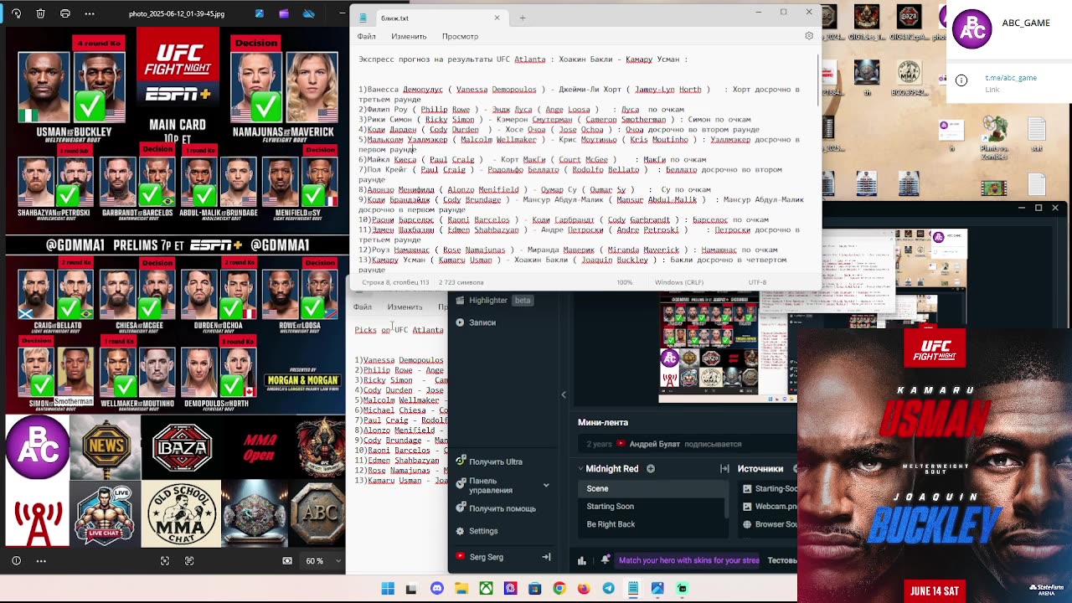Click Notepad vertical scrollbar
The width and height of the screenshot is (1072, 603).
pos(817,80)
